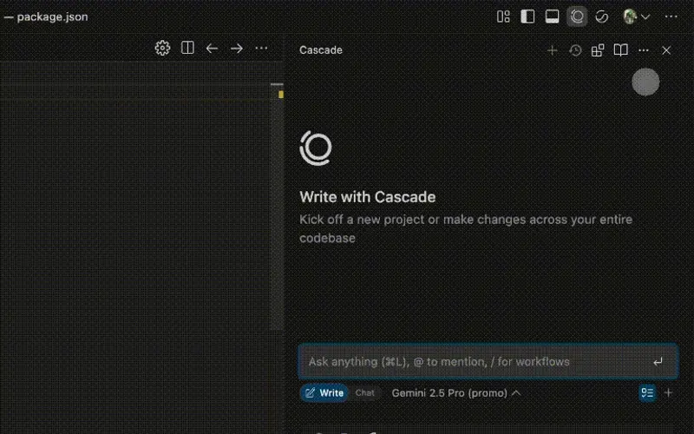The height and width of the screenshot is (434, 694).
Task: Select Write mode
Action: click(x=324, y=393)
